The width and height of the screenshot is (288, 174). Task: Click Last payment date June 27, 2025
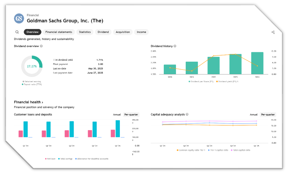click(x=95, y=73)
